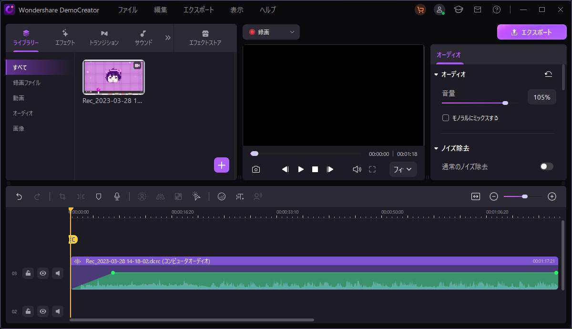Click the 音量 volume slider handle

(505, 103)
